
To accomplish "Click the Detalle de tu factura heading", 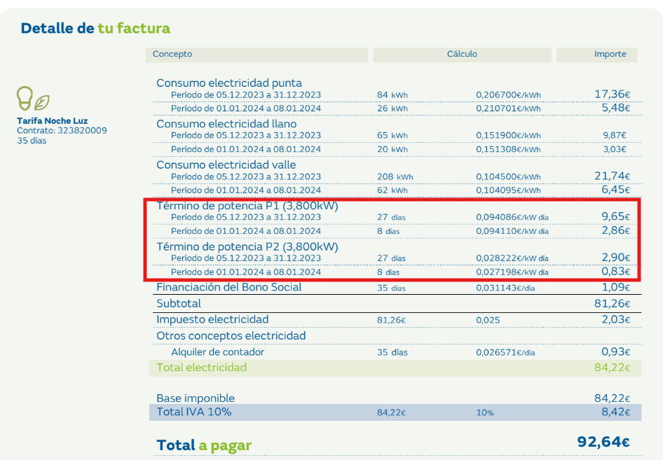I will (95, 29).
